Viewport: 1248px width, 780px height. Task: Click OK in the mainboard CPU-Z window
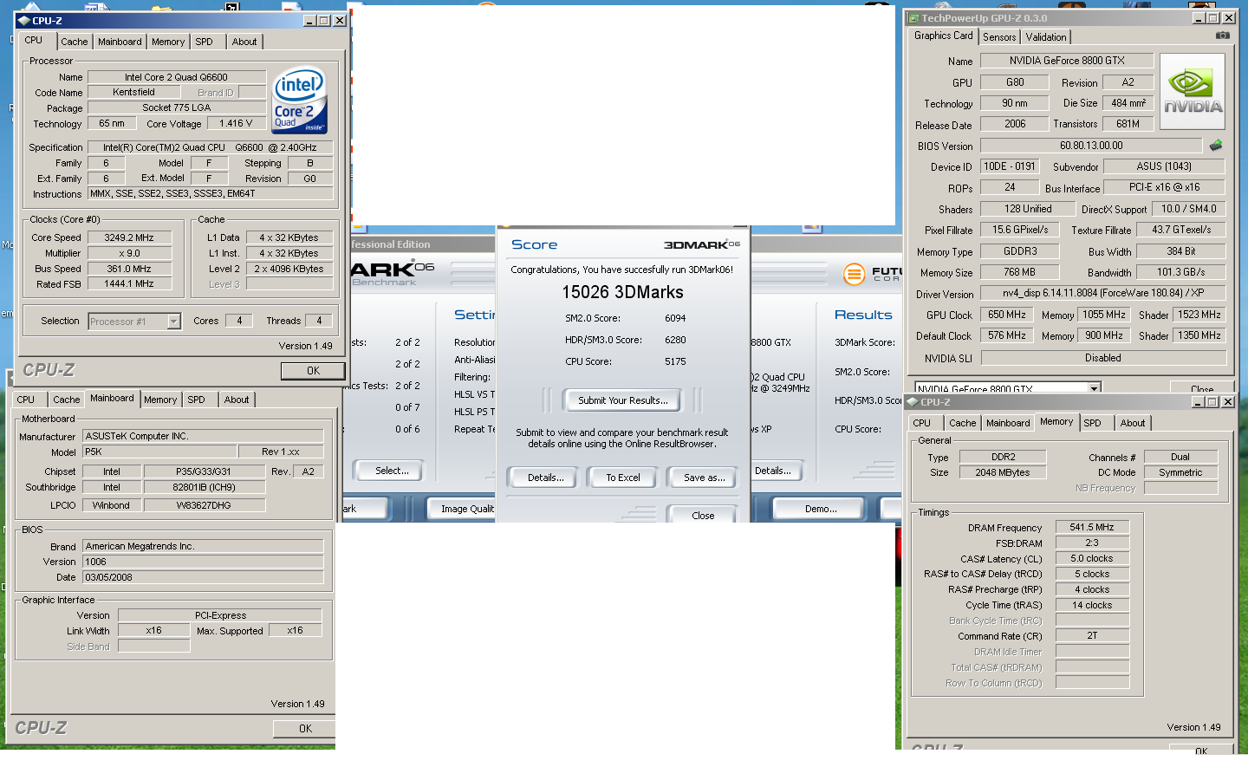coord(305,729)
